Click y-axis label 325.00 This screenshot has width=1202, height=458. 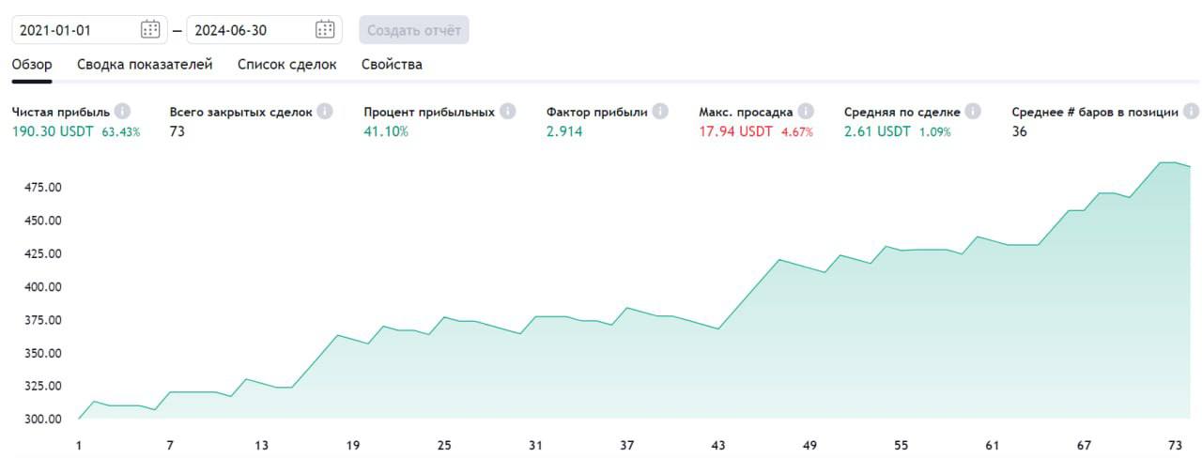(x=43, y=386)
